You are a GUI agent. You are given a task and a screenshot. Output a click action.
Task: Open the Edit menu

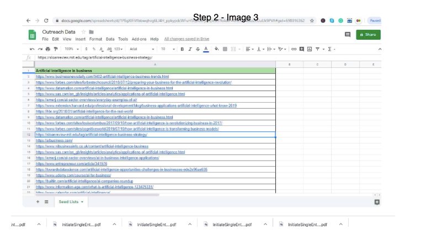pos(55,39)
